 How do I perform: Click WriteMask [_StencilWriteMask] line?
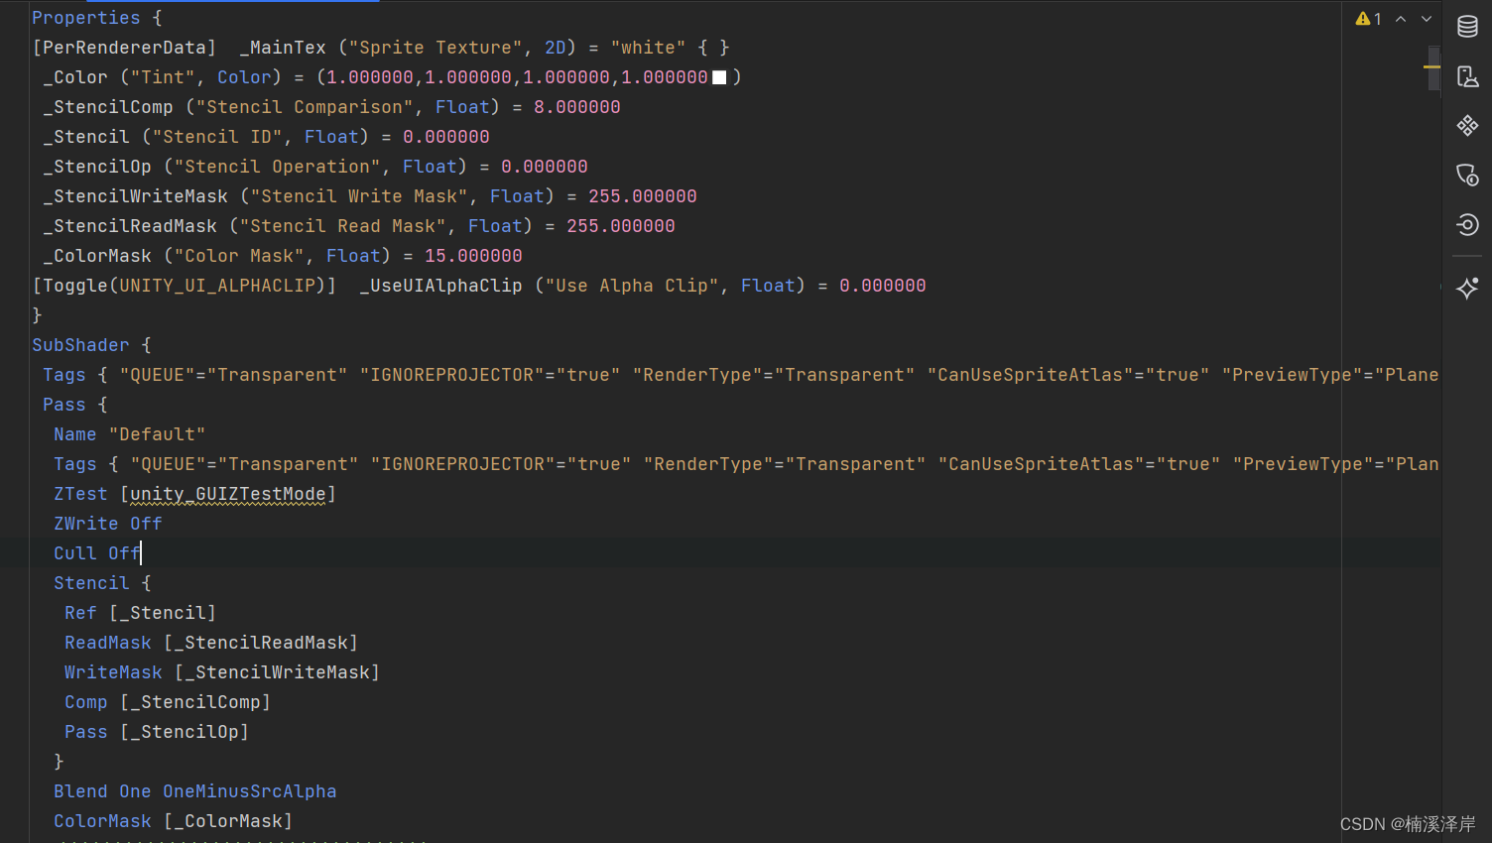coord(222,672)
